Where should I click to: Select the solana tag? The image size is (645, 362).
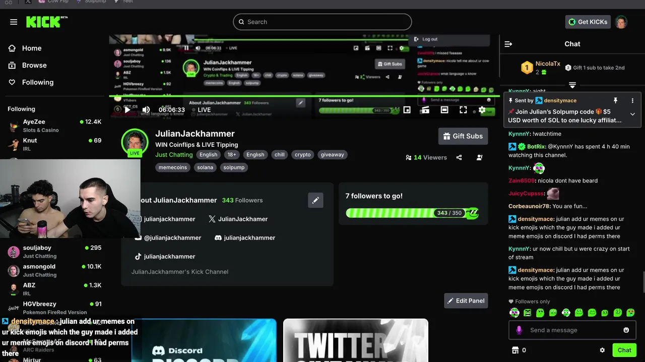click(x=205, y=167)
